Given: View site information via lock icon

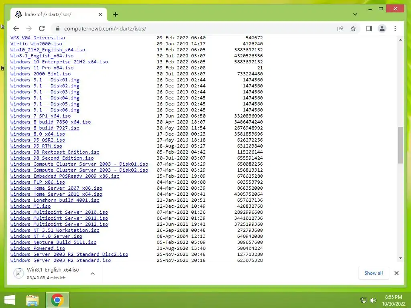Looking at the screenshot, I should (58, 28).
